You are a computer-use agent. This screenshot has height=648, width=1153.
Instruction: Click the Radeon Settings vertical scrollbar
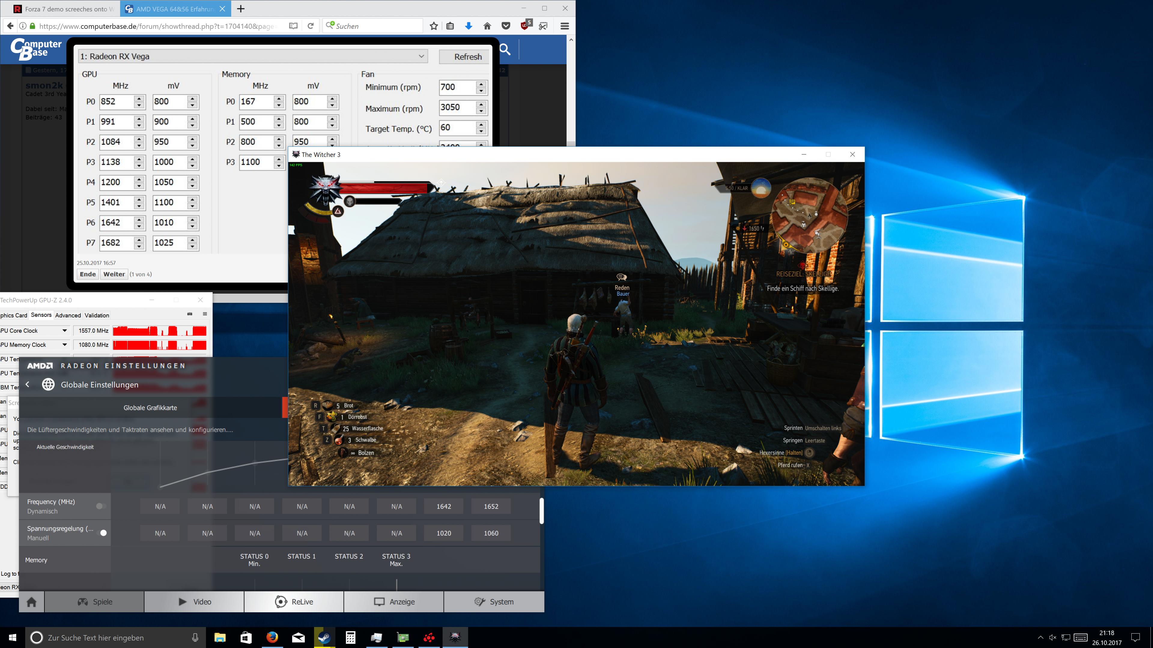(x=542, y=511)
